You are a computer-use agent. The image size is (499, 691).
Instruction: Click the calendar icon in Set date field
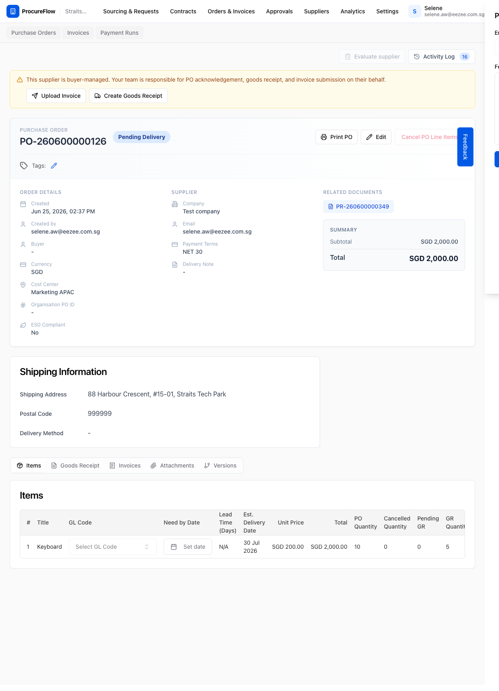tap(174, 547)
